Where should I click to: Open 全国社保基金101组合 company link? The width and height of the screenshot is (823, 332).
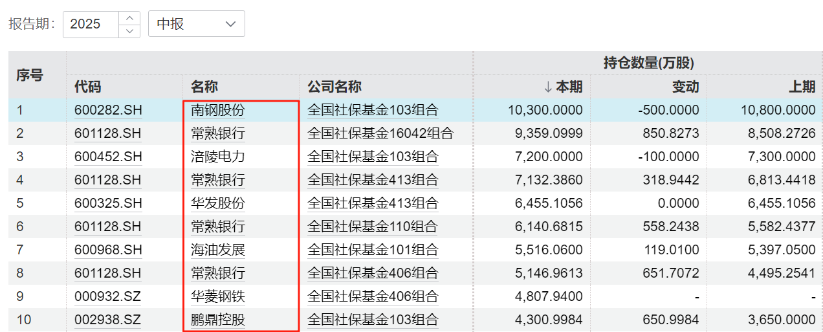(373, 250)
